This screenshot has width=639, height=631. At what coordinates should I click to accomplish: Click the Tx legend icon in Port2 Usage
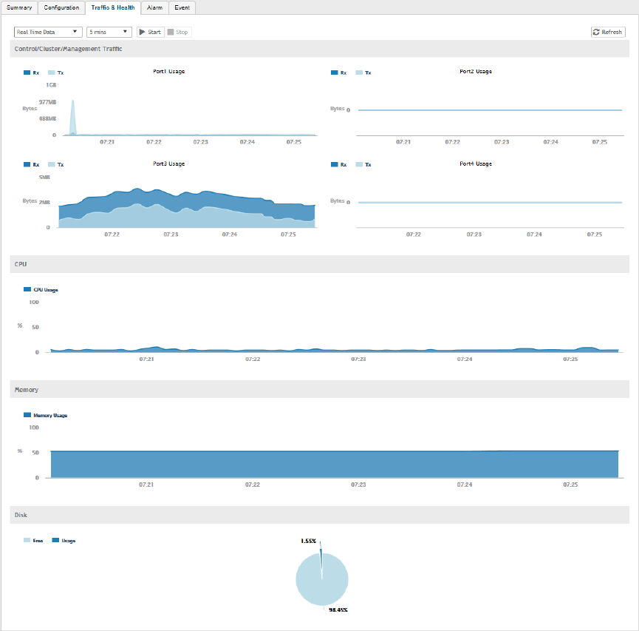359,72
